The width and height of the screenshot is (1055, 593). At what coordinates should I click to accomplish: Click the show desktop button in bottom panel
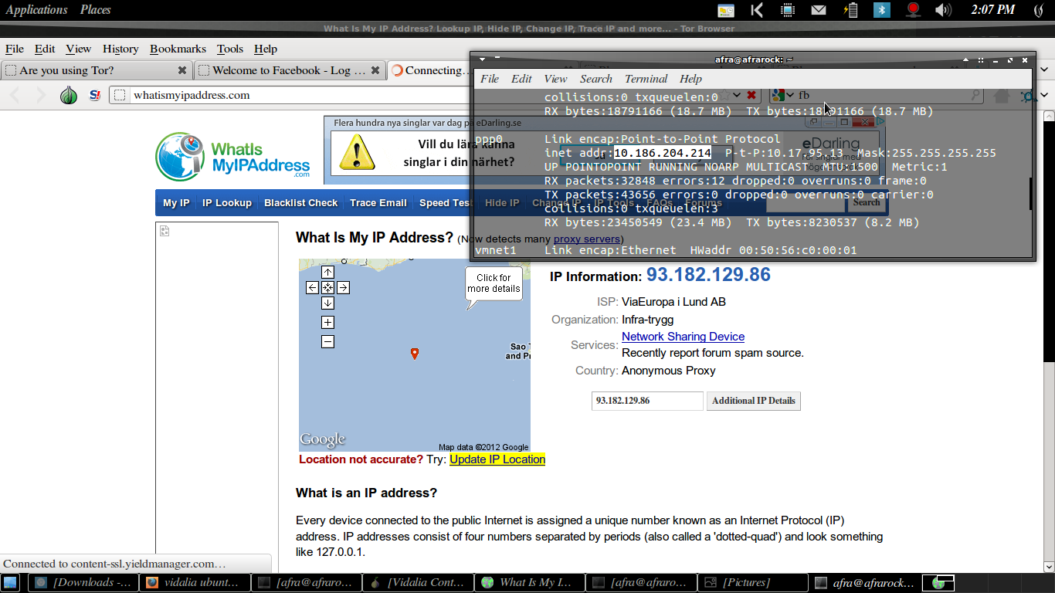click(11, 583)
